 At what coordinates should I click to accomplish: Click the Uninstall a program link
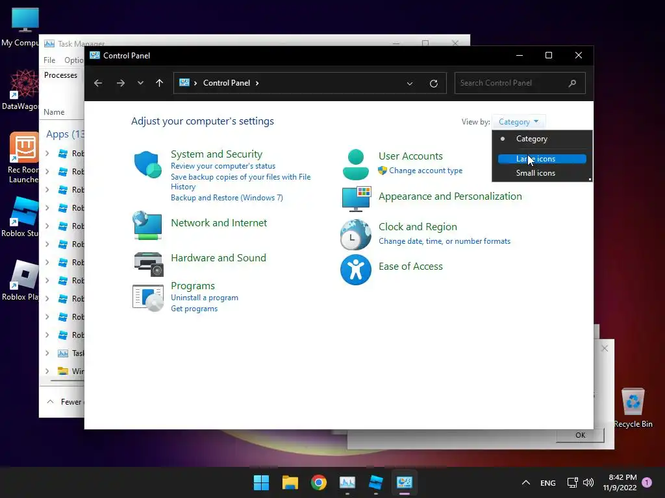click(205, 298)
